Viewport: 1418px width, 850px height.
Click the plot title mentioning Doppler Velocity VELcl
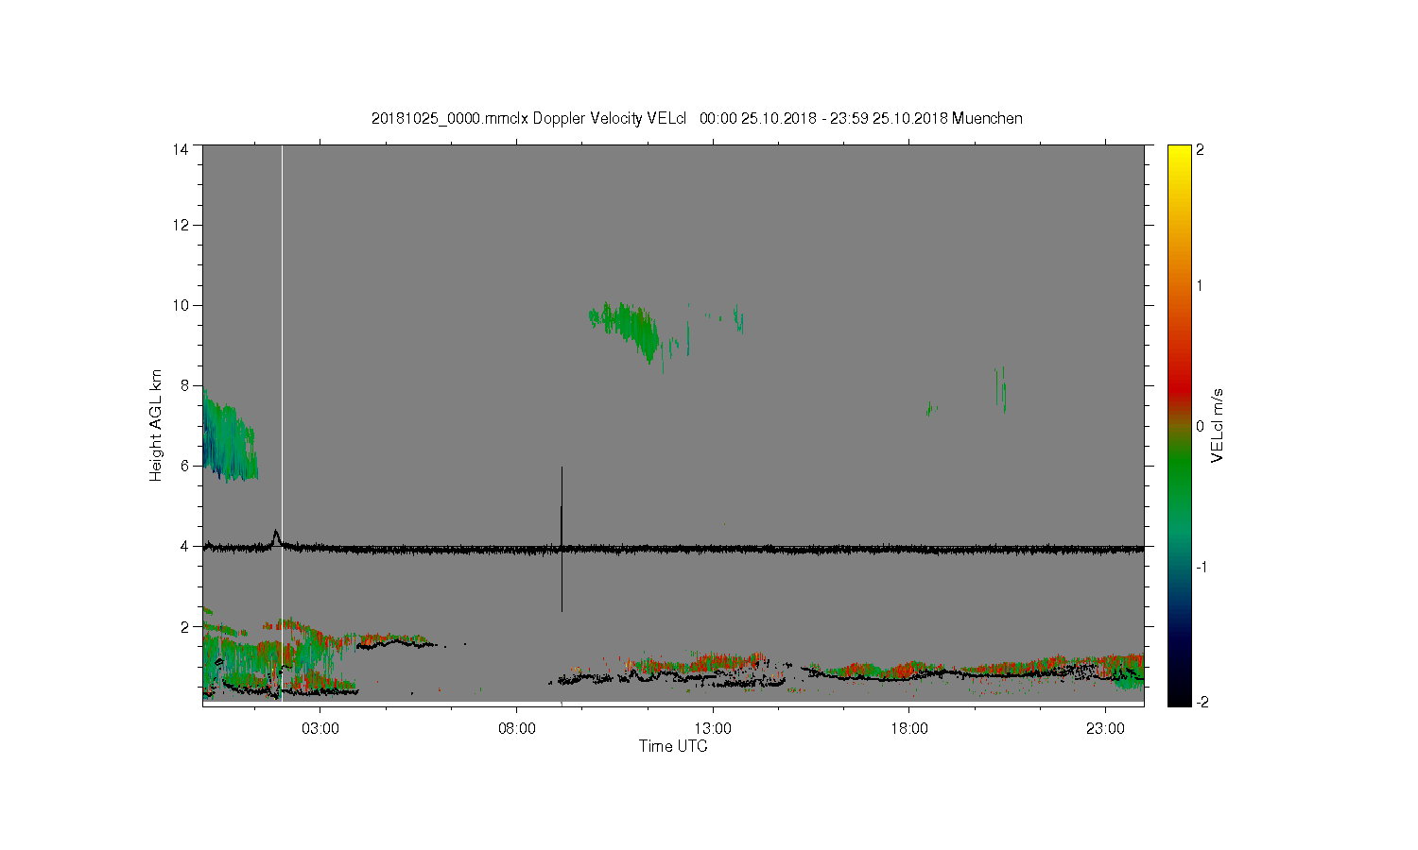(x=697, y=118)
